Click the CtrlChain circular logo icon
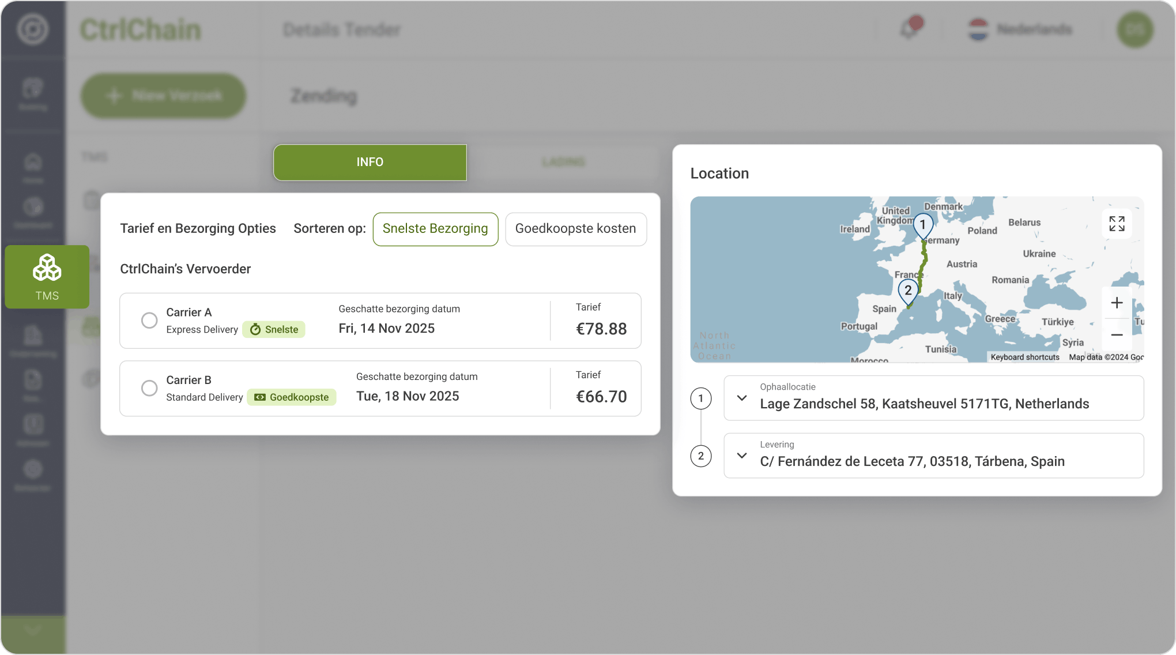Viewport: 1176px width, 655px height. [x=32, y=29]
